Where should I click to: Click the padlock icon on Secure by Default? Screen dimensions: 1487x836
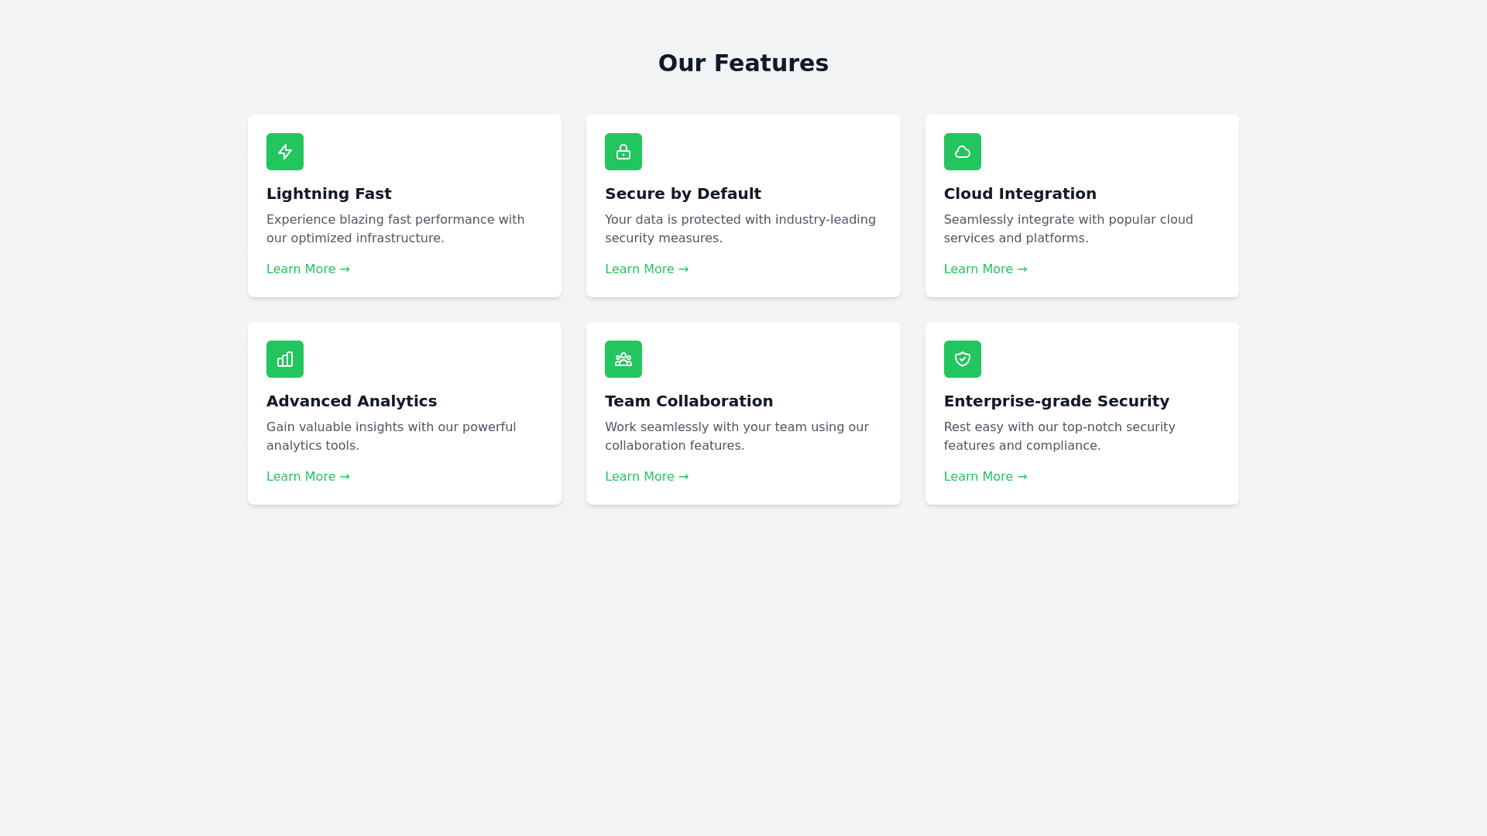623,152
